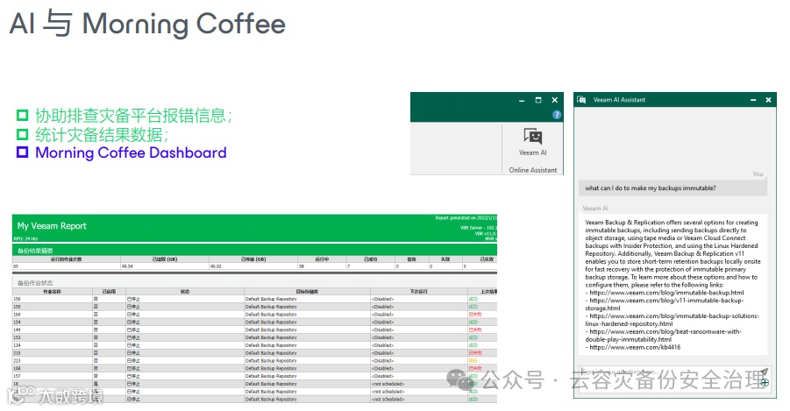
Task: Click the 'Morning Coffee Dashboard' bullet text
Action: pyautogui.click(x=131, y=152)
